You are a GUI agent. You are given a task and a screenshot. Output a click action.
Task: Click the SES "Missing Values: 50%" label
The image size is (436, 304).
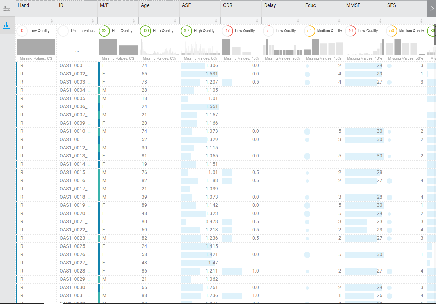pyautogui.click(x=406, y=58)
